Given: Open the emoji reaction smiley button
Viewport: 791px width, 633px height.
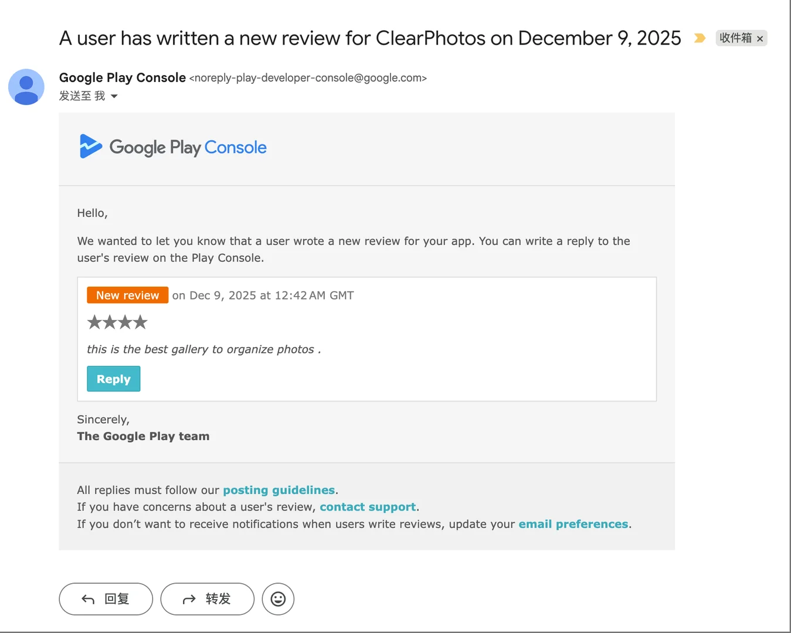Looking at the screenshot, I should tap(278, 599).
